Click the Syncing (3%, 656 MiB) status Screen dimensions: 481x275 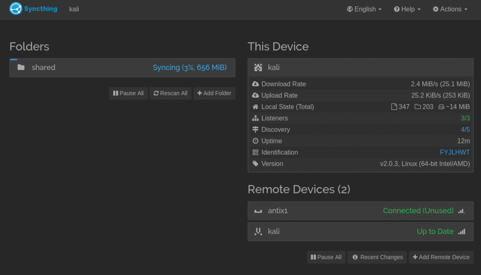(190, 68)
